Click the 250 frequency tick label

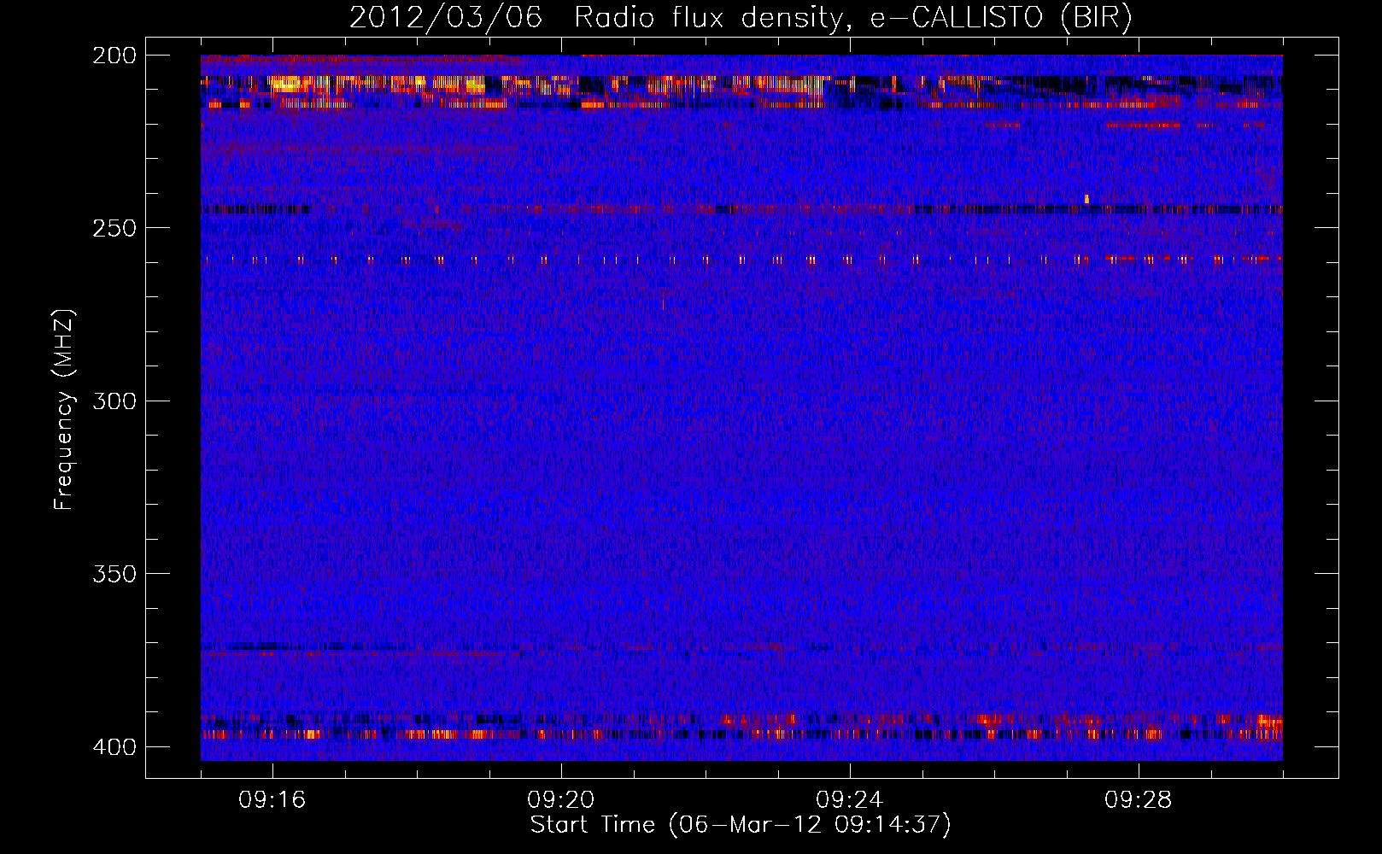pos(114,228)
